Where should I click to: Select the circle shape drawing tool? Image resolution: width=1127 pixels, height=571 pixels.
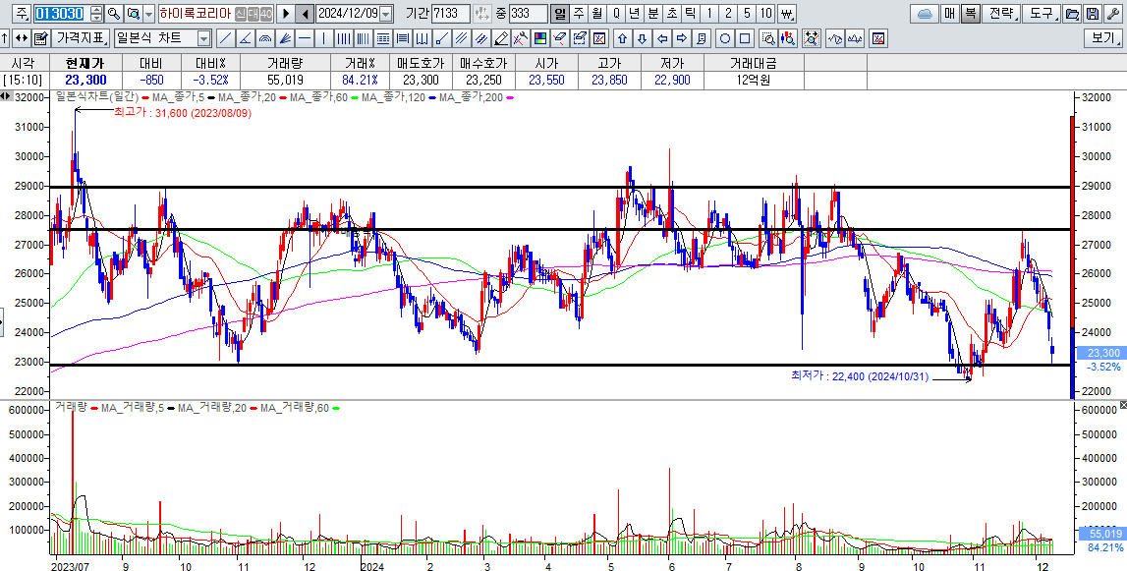[725, 38]
